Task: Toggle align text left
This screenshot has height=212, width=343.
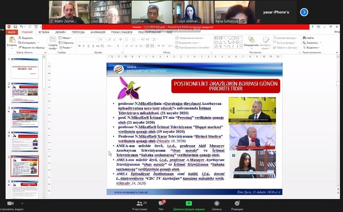Action: [127, 46]
